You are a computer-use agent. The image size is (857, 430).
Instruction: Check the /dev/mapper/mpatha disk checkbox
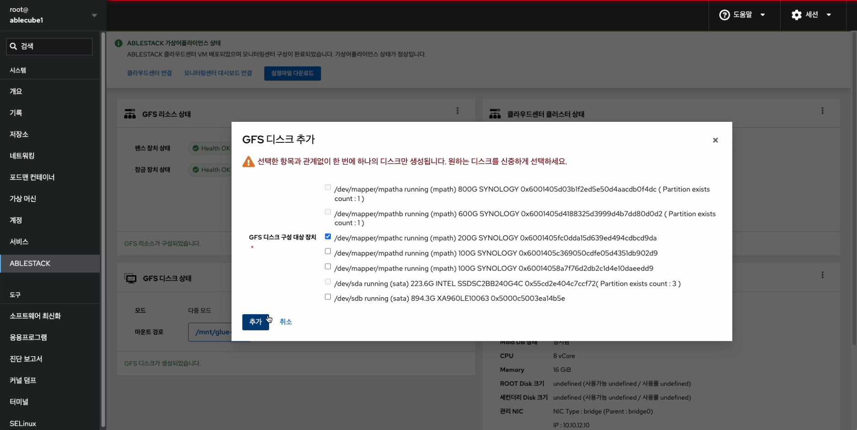(x=328, y=187)
